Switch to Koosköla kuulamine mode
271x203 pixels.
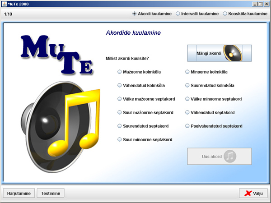point(225,14)
